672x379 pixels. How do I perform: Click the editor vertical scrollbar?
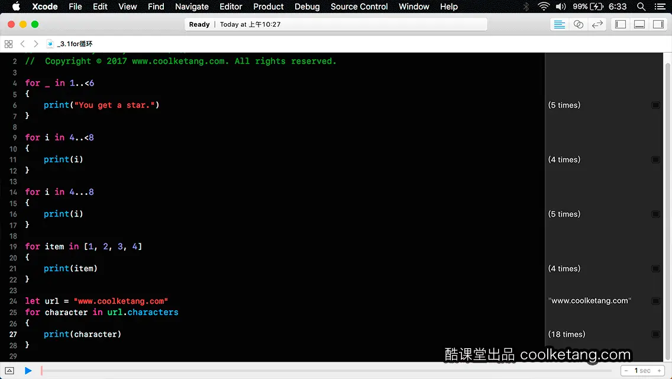click(668, 210)
